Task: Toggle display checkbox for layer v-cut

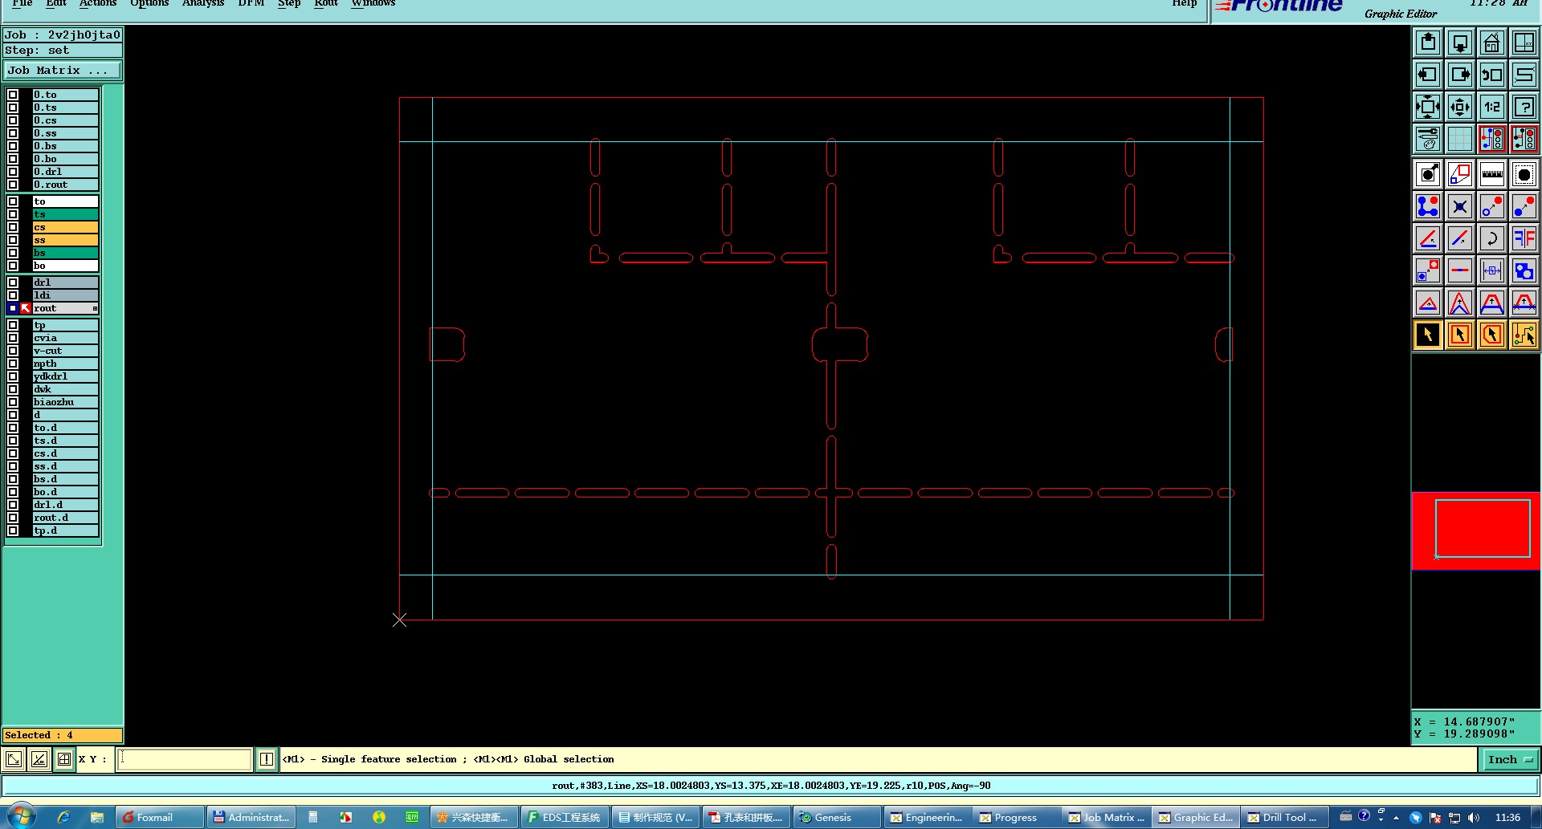Action: (13, 351)
